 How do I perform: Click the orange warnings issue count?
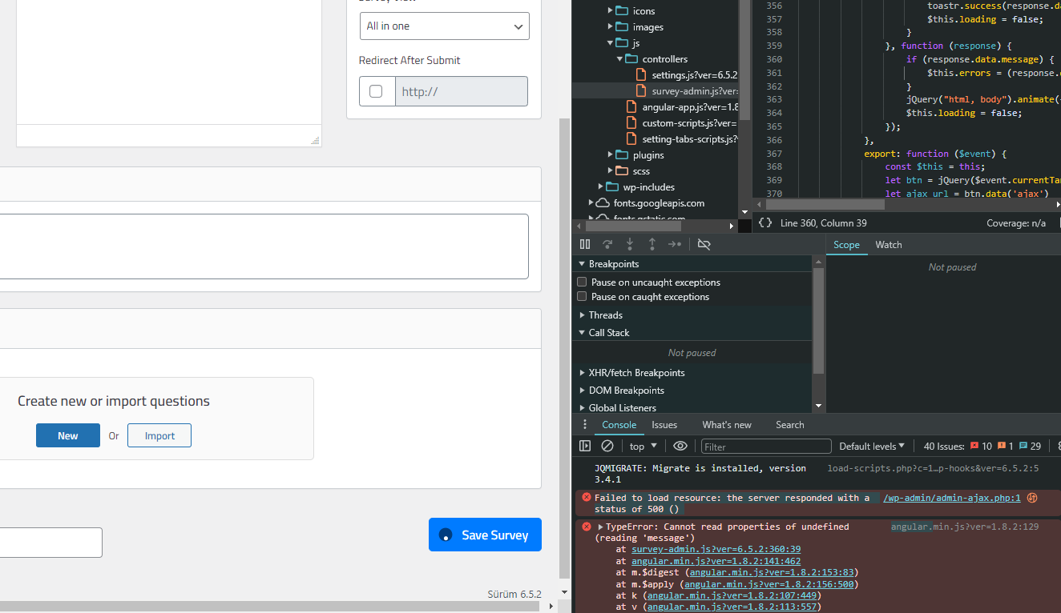(x=1006, y=446)
